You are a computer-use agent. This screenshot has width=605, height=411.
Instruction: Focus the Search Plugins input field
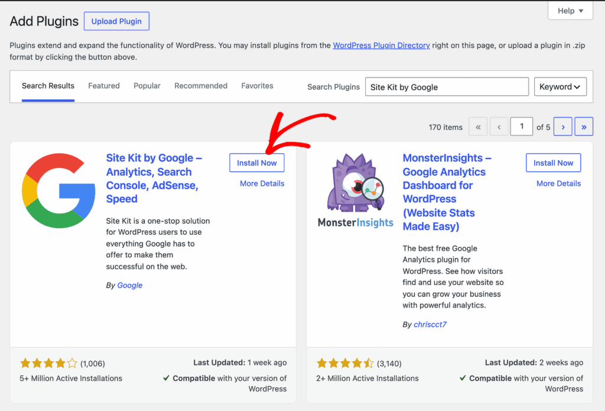coord(447,87)
